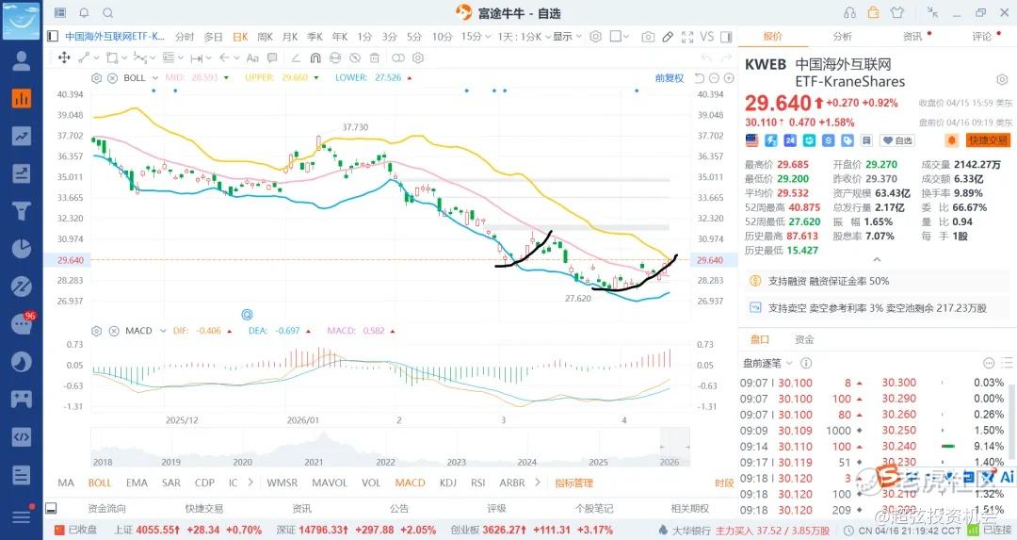Switch to 分析 tab

[x=843, y=37]
